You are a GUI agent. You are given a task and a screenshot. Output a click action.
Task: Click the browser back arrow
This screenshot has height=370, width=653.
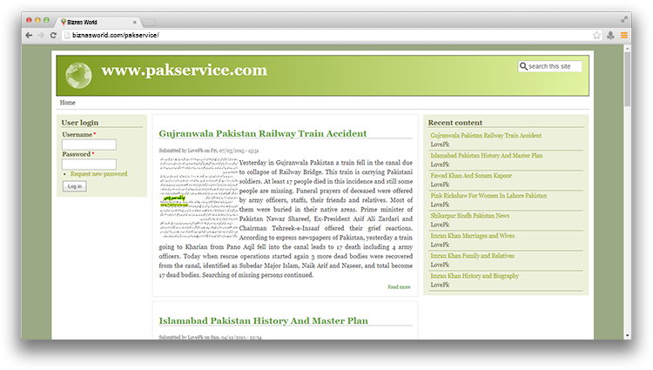tap(29, 35)
